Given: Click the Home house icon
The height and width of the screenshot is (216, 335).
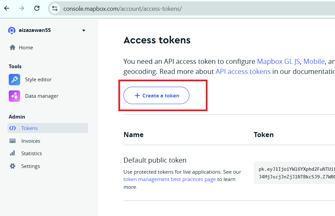Looking at the screenshot, I should pos(12,47).
